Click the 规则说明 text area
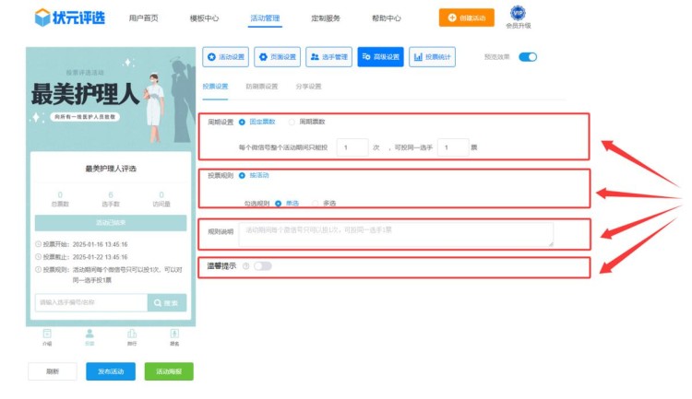 [396, 234]
